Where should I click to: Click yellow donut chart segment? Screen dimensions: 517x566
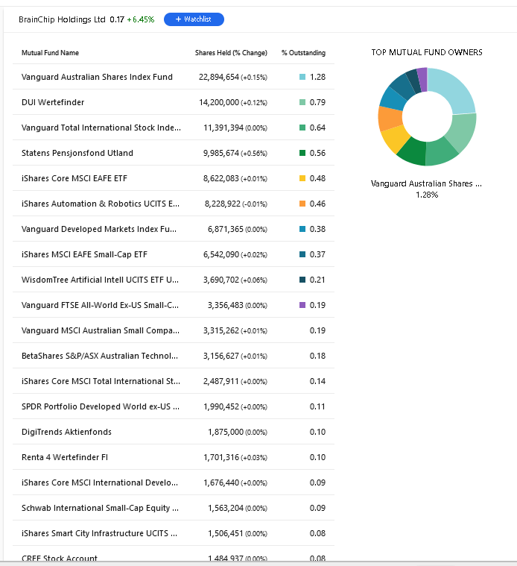[394, 139]
